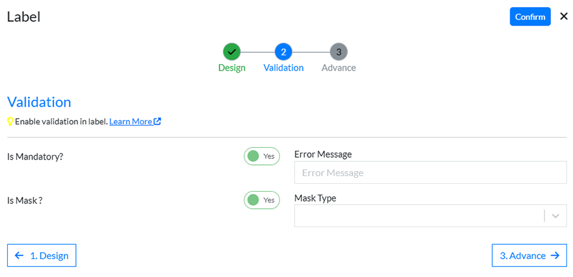573x277 pixels.
Task: Click the yellow lightbulb hint icon
Action: tap(10, 121)
